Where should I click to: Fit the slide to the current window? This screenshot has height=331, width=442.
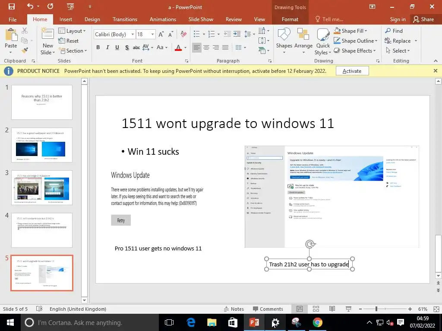(x=436, y=309)
